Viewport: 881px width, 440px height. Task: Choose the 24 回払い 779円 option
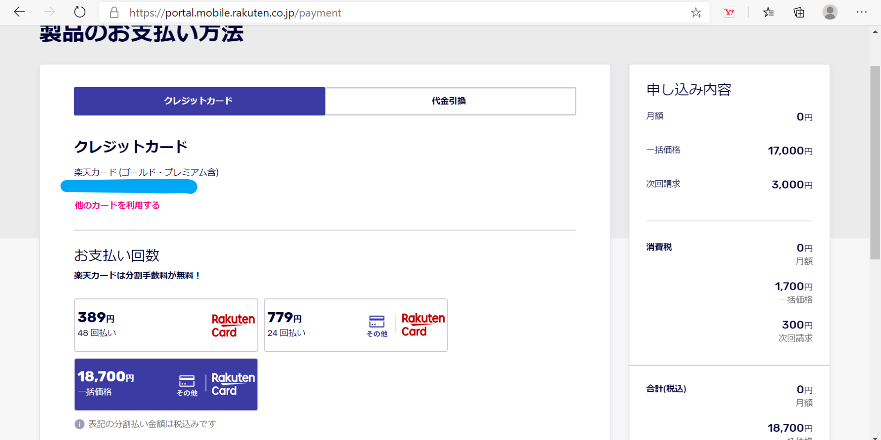click(x=356, y=325)
